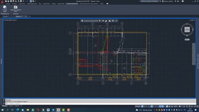
Task: Switch to the Вывод ribbon tab
Action: click(x=54, y=4)
